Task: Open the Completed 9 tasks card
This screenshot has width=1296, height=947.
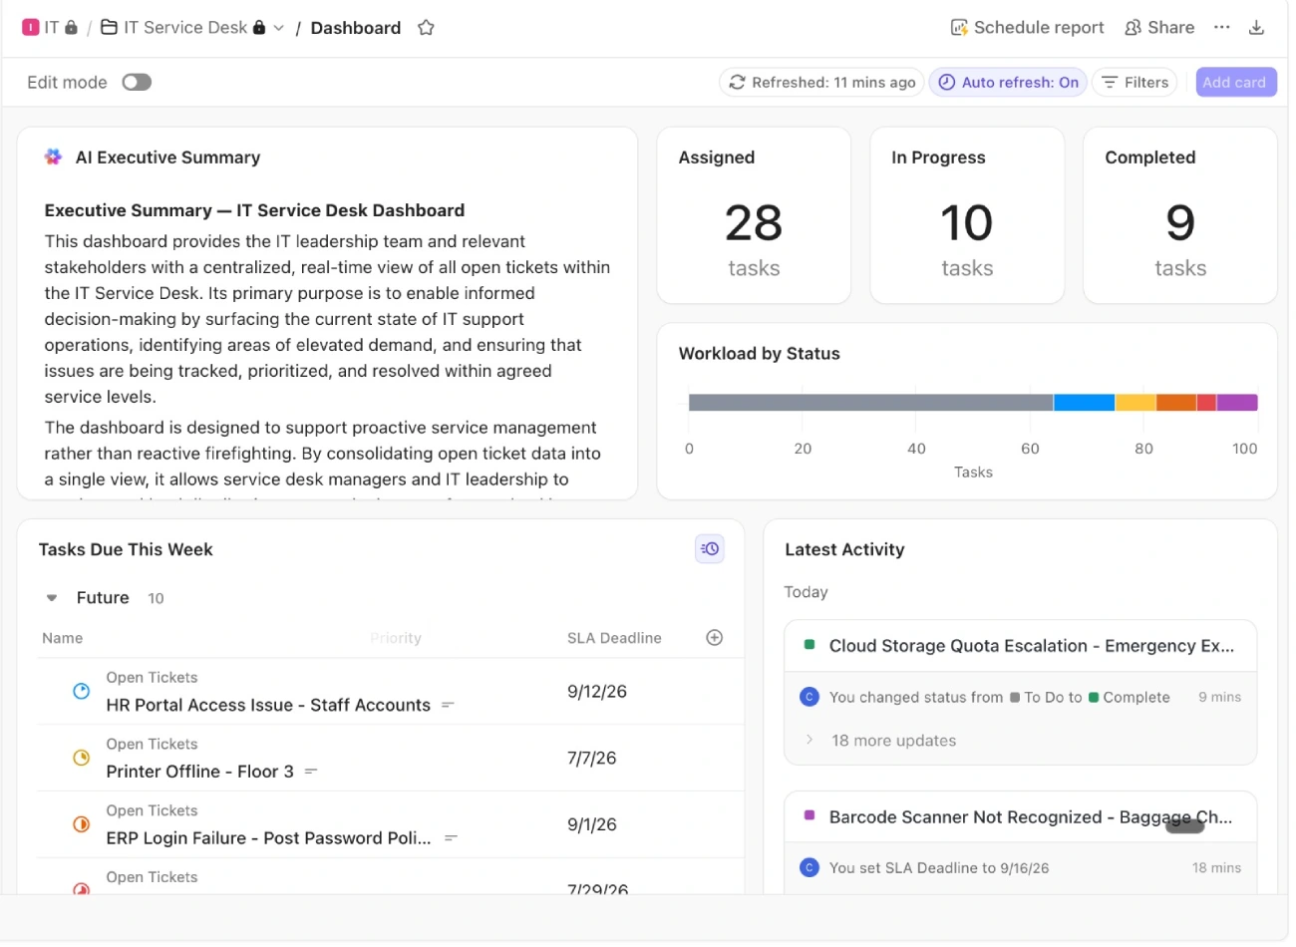Action: (x=1180, y=215)
